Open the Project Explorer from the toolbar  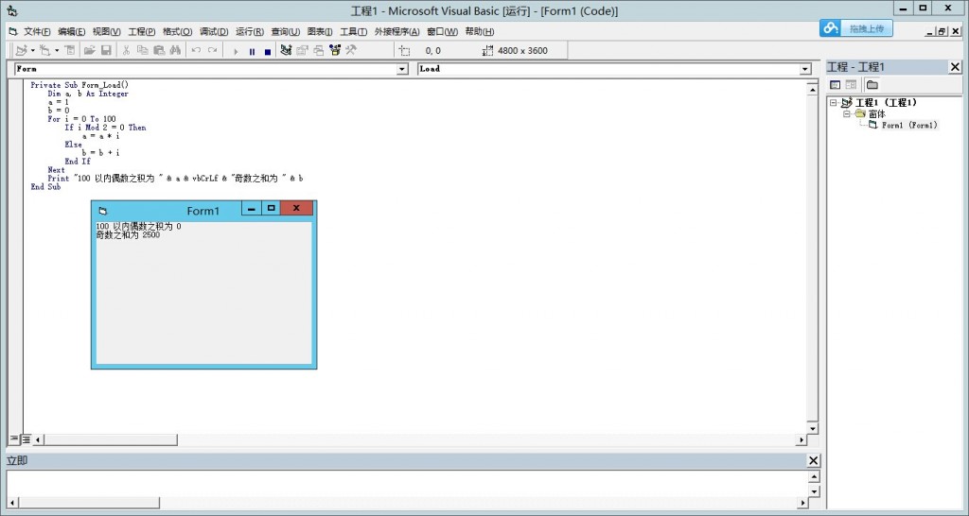click(286, 51)
